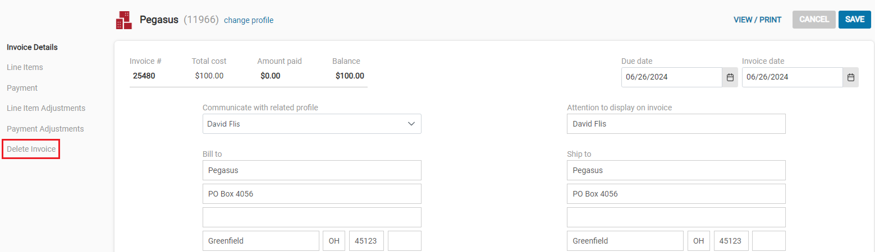Open the Invoice date calendar picker icon

pos(851,77)
